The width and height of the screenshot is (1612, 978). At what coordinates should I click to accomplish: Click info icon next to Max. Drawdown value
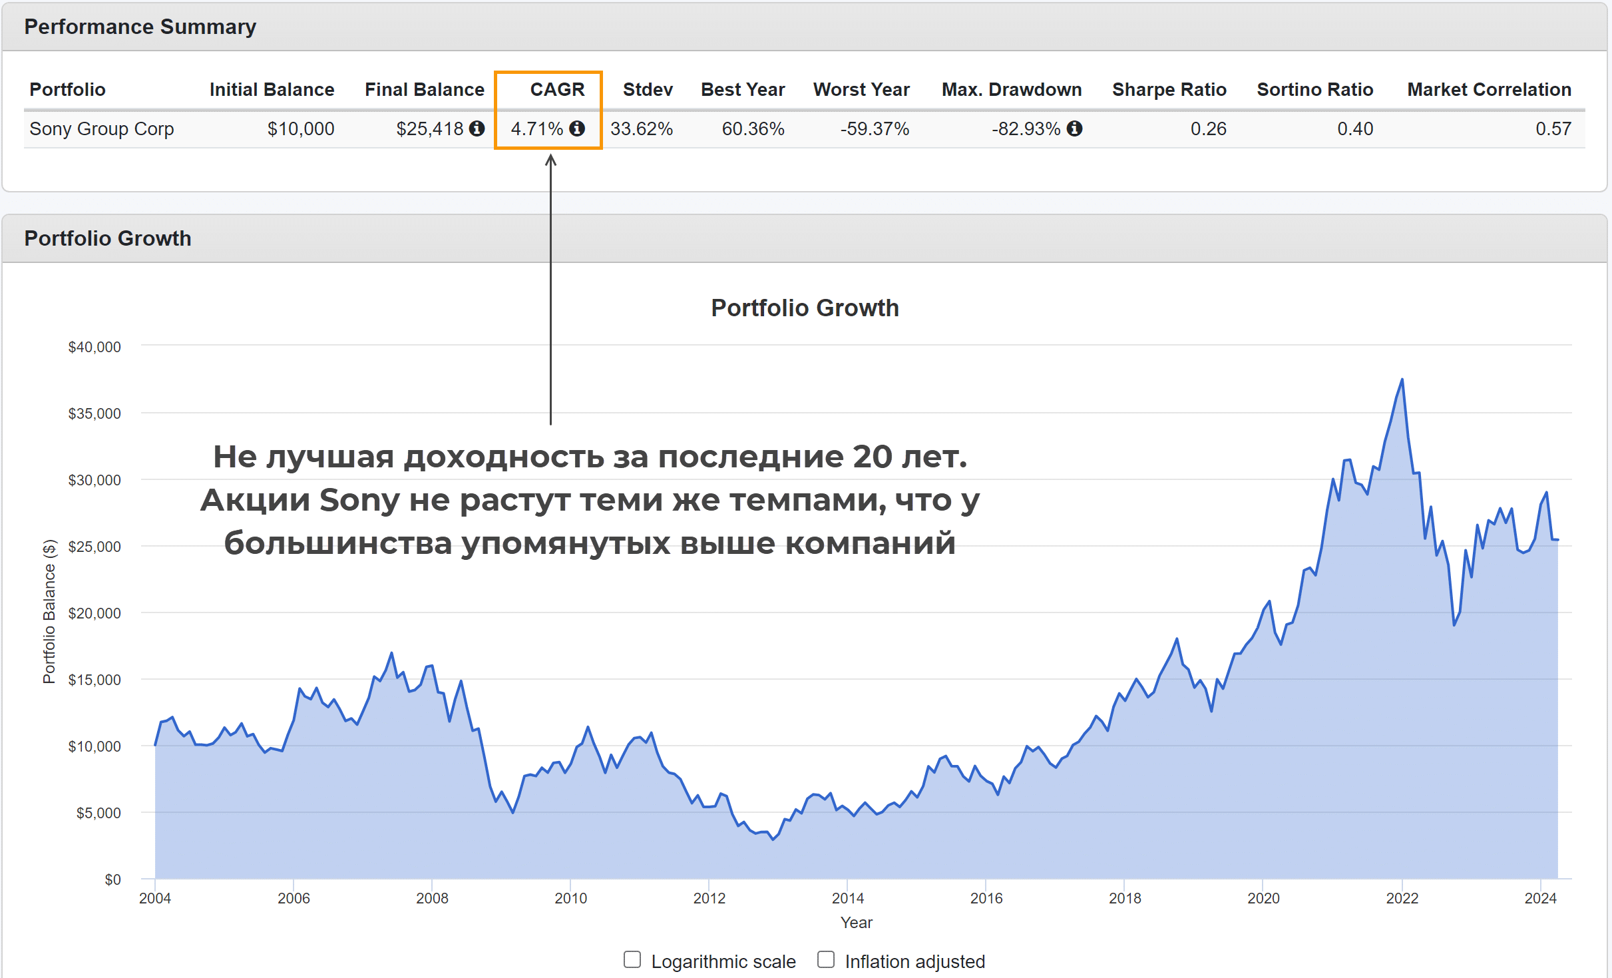(x=1074, y=128)
